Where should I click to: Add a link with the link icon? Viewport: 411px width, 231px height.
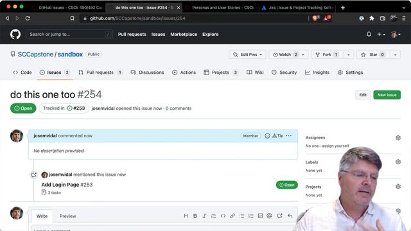232,216
